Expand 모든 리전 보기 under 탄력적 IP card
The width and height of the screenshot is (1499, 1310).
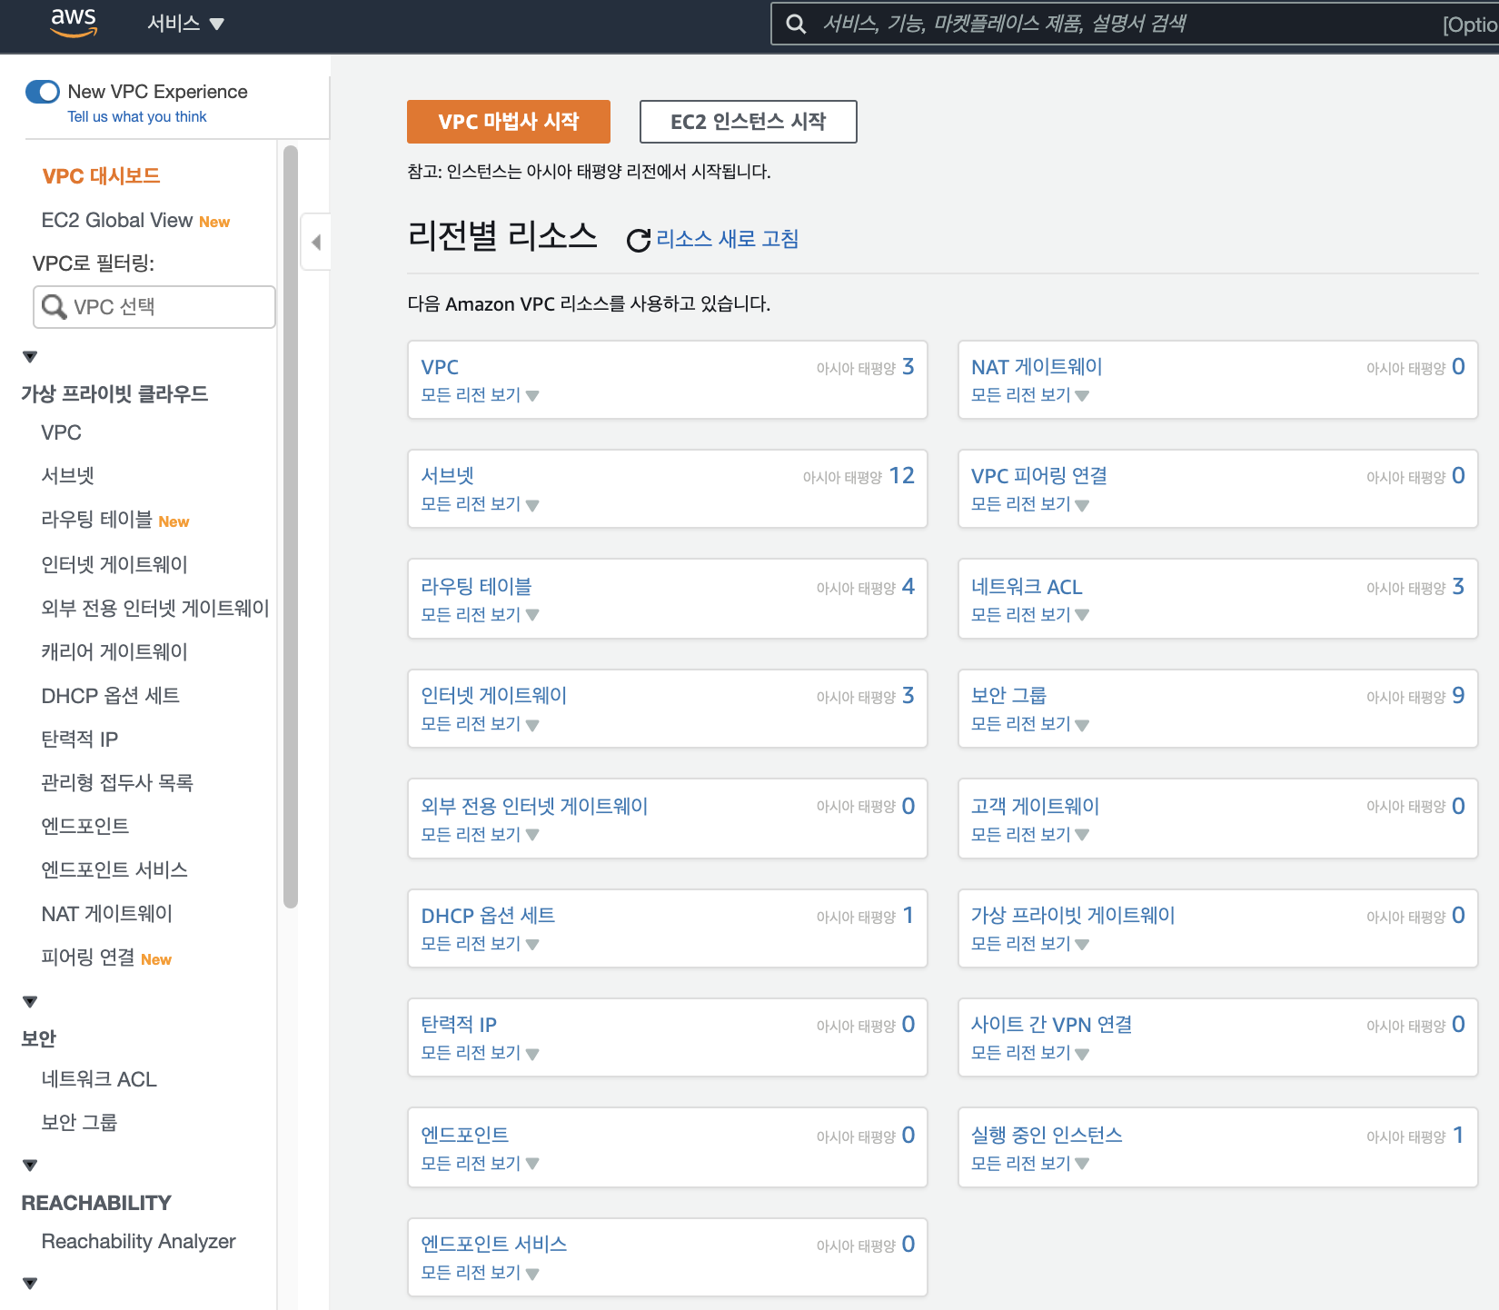(480, 1053)
